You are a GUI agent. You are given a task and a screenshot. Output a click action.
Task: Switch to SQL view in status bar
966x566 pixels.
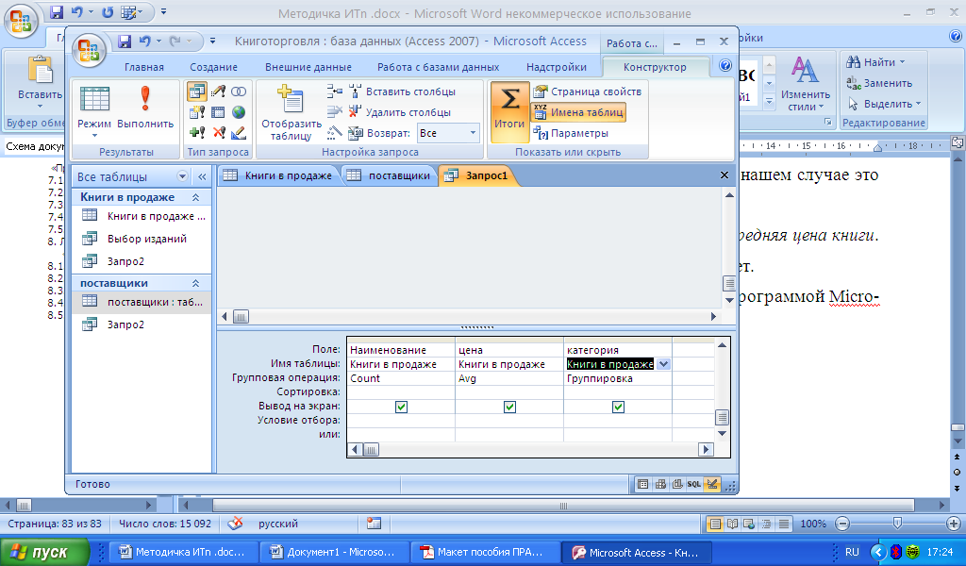(693, 484)
